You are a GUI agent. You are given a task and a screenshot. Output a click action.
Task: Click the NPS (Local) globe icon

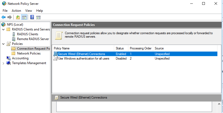3,25
